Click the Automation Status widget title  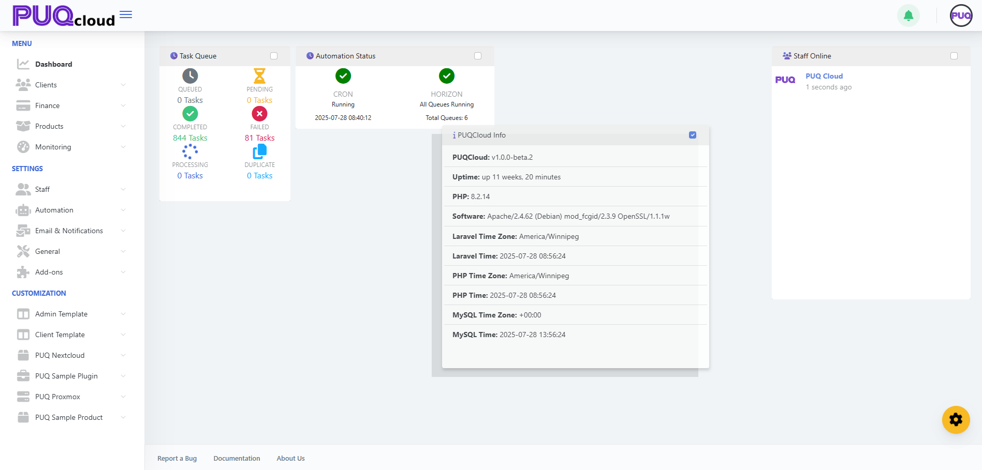coord(345,56)
